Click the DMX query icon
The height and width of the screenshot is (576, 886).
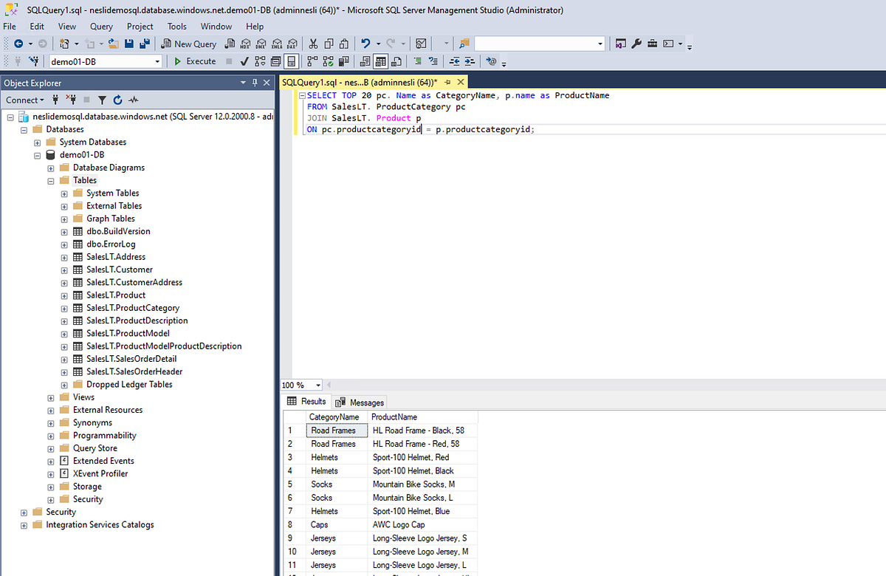[x=261, y=44]
